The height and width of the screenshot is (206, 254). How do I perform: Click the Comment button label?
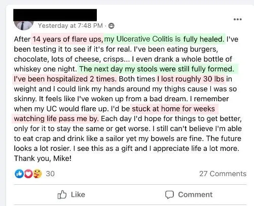(x=195, y=194)
